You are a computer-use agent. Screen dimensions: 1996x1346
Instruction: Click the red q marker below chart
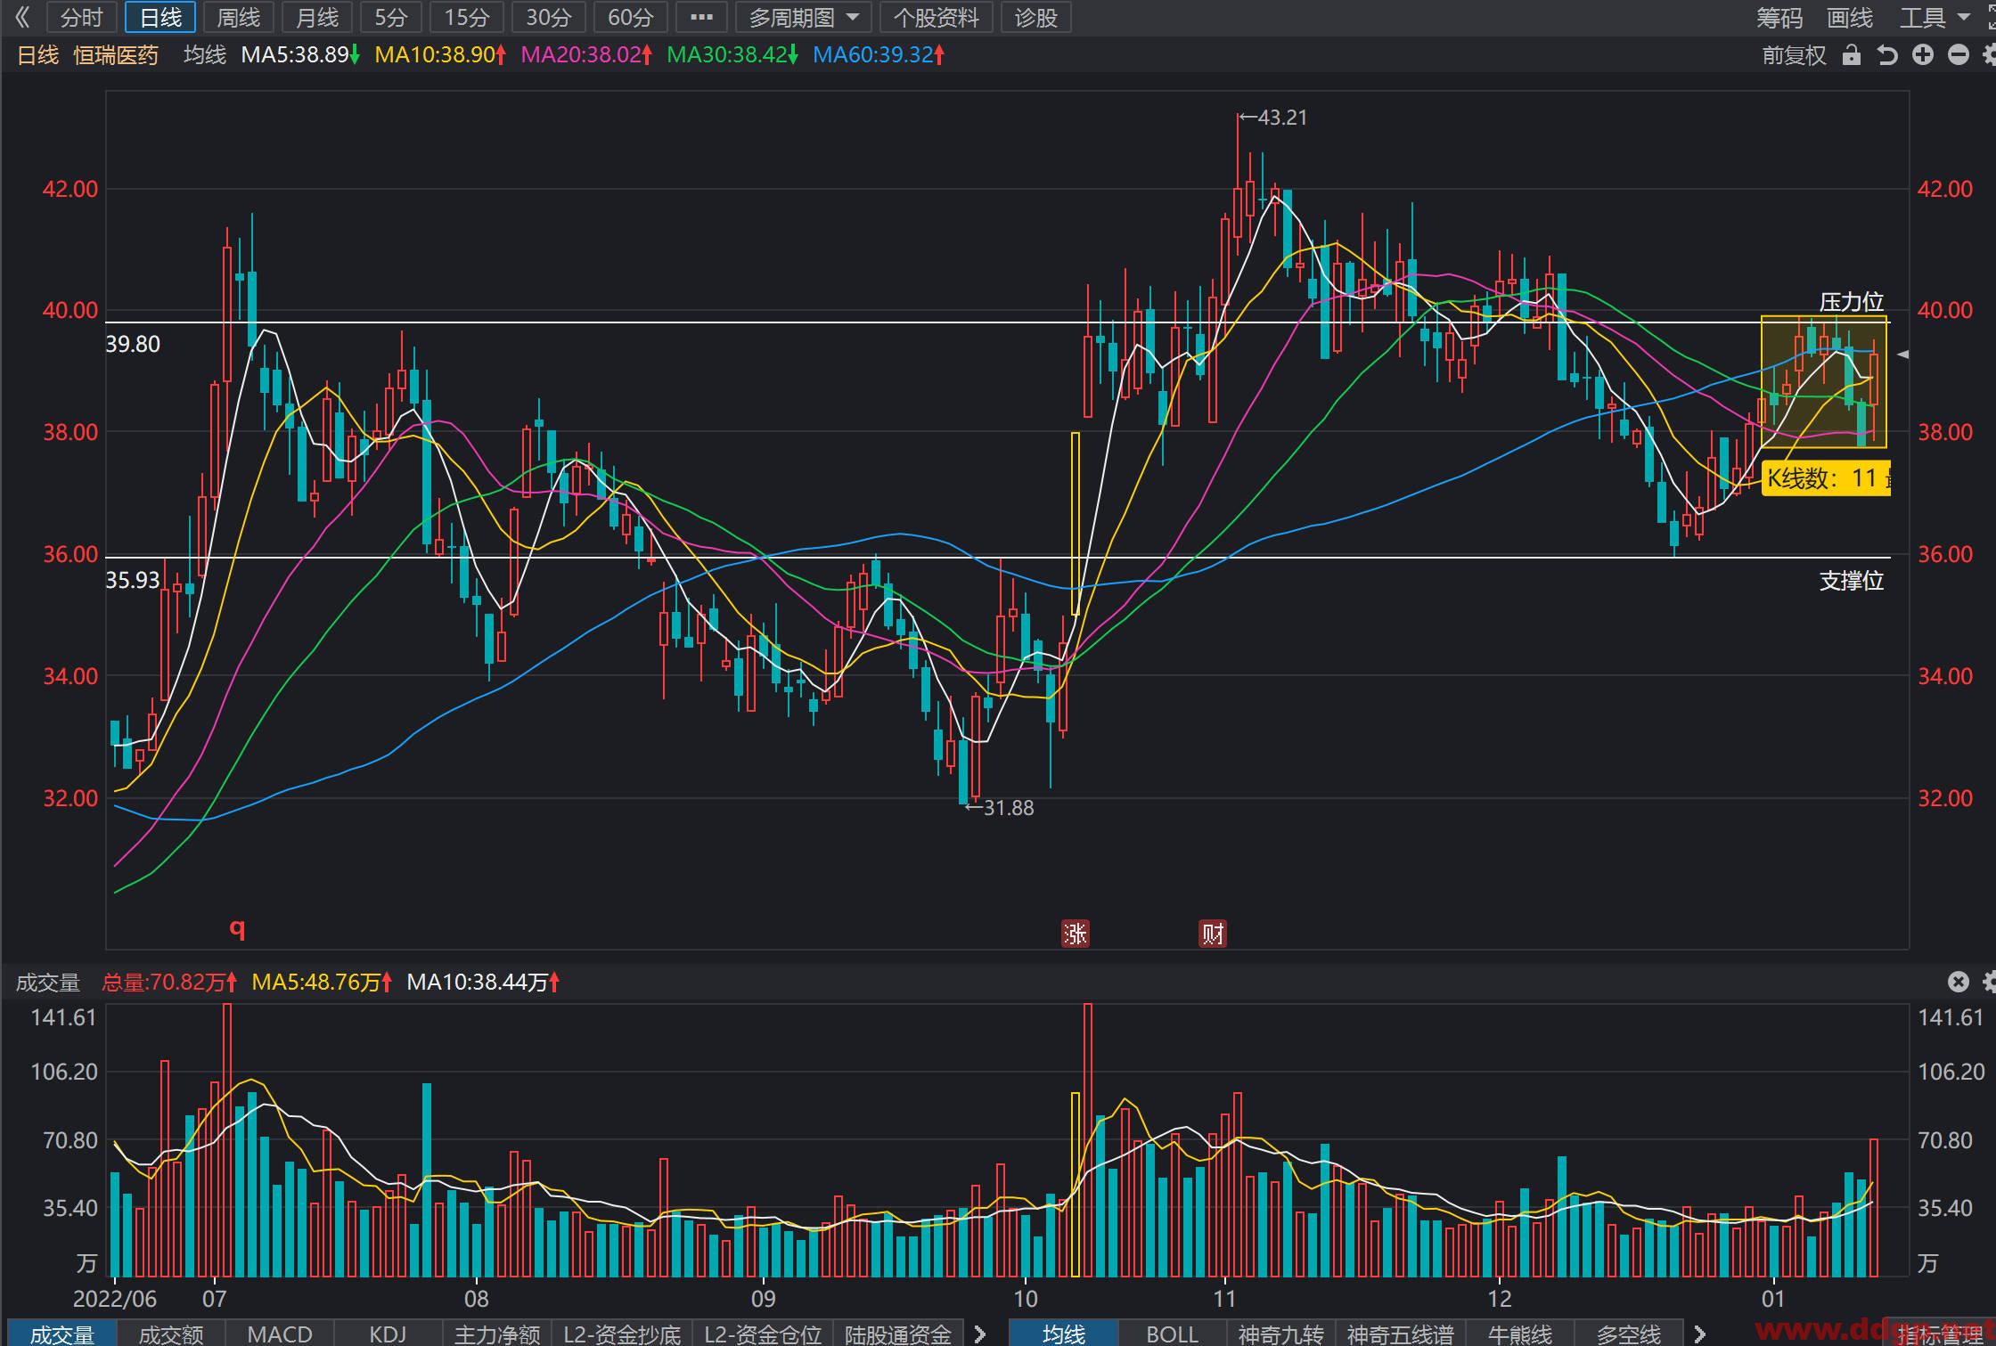[x=237, y=929]
